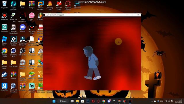The image size is (184, 104).
Task: Launch the YouTube Clicker desktop icon
Action: tap(59, 5)
